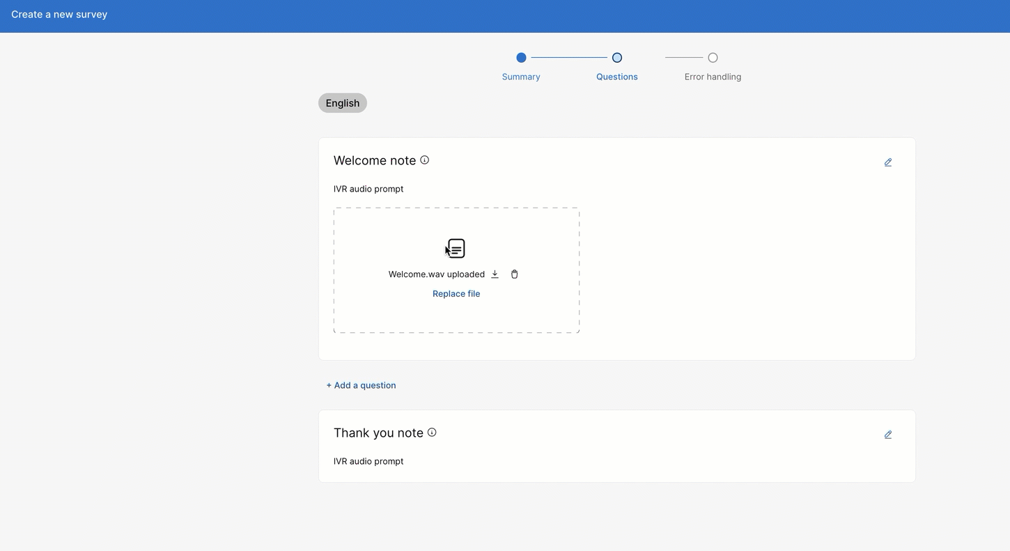Select the Questions step label
The height and width of the screenshot is (551, 1010).
617,77
